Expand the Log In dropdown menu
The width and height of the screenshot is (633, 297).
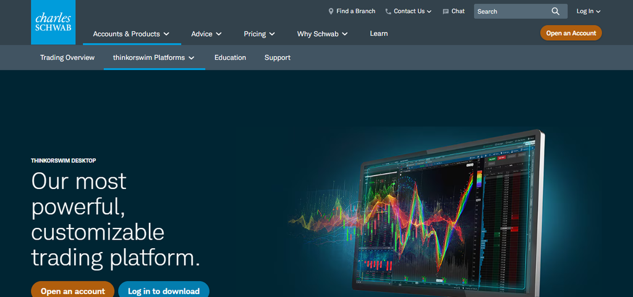[x=588, y=11]
